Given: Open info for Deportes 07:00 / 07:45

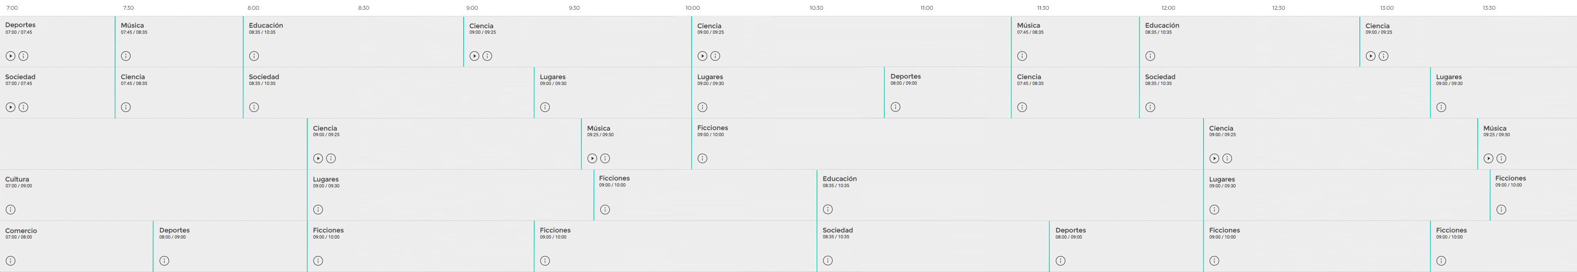Looking at the screenshot, I should [23, 56].
